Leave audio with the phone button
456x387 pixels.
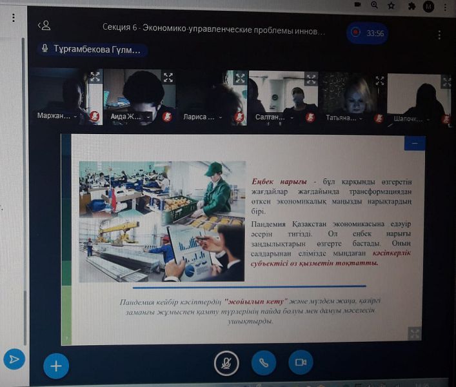coord(263,362)
